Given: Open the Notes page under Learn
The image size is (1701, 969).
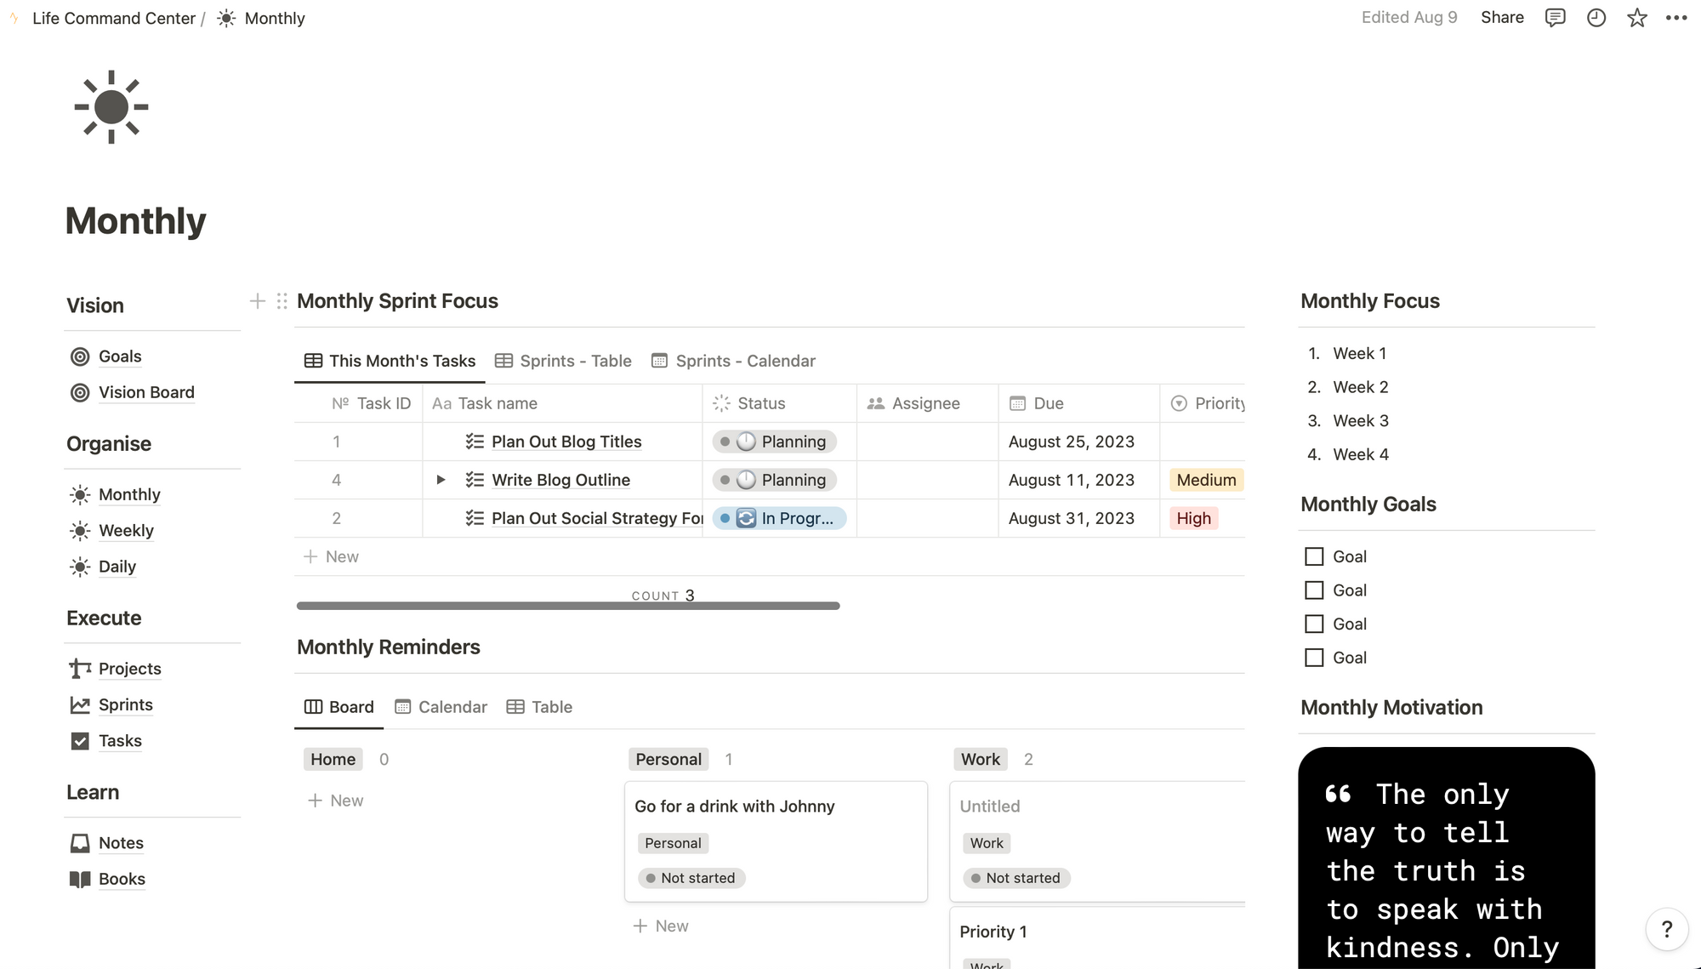Looking at the screenshot, I should point(121,842).
